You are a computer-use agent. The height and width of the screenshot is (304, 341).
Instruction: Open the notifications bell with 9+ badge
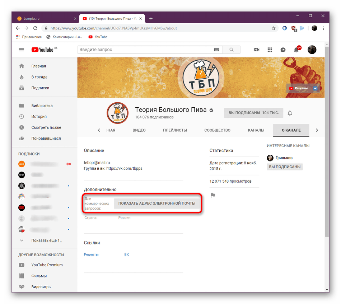296,50
